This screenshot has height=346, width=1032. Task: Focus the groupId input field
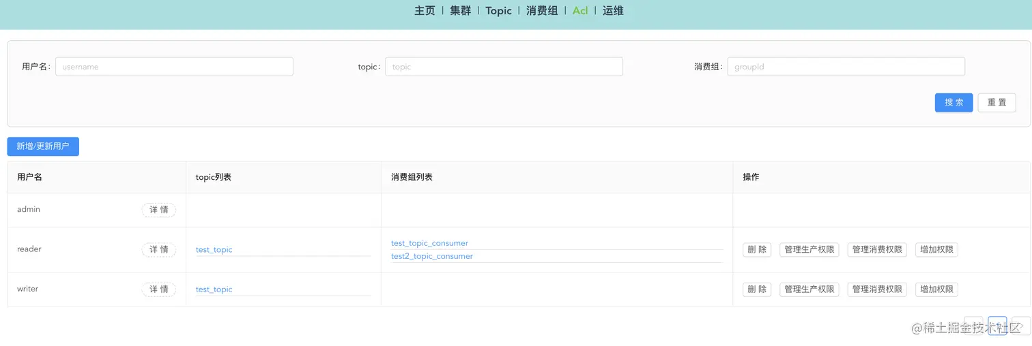click(846, 67)
